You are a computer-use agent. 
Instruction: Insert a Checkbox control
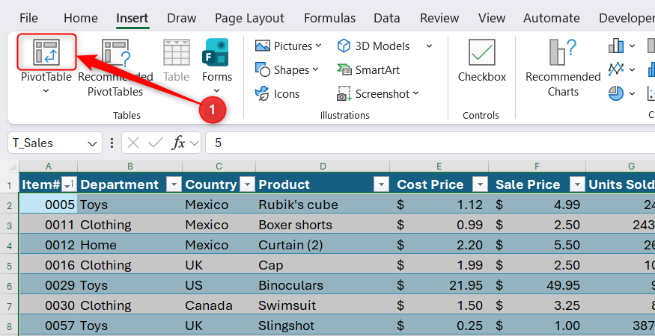tap(481, 60)
